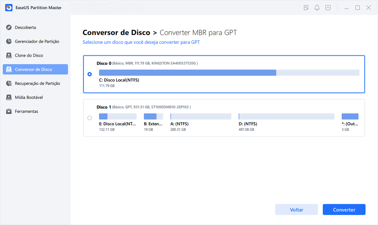Click the E: Disco Local(NT... label
378x225 pixels.
tap(118, 124)
